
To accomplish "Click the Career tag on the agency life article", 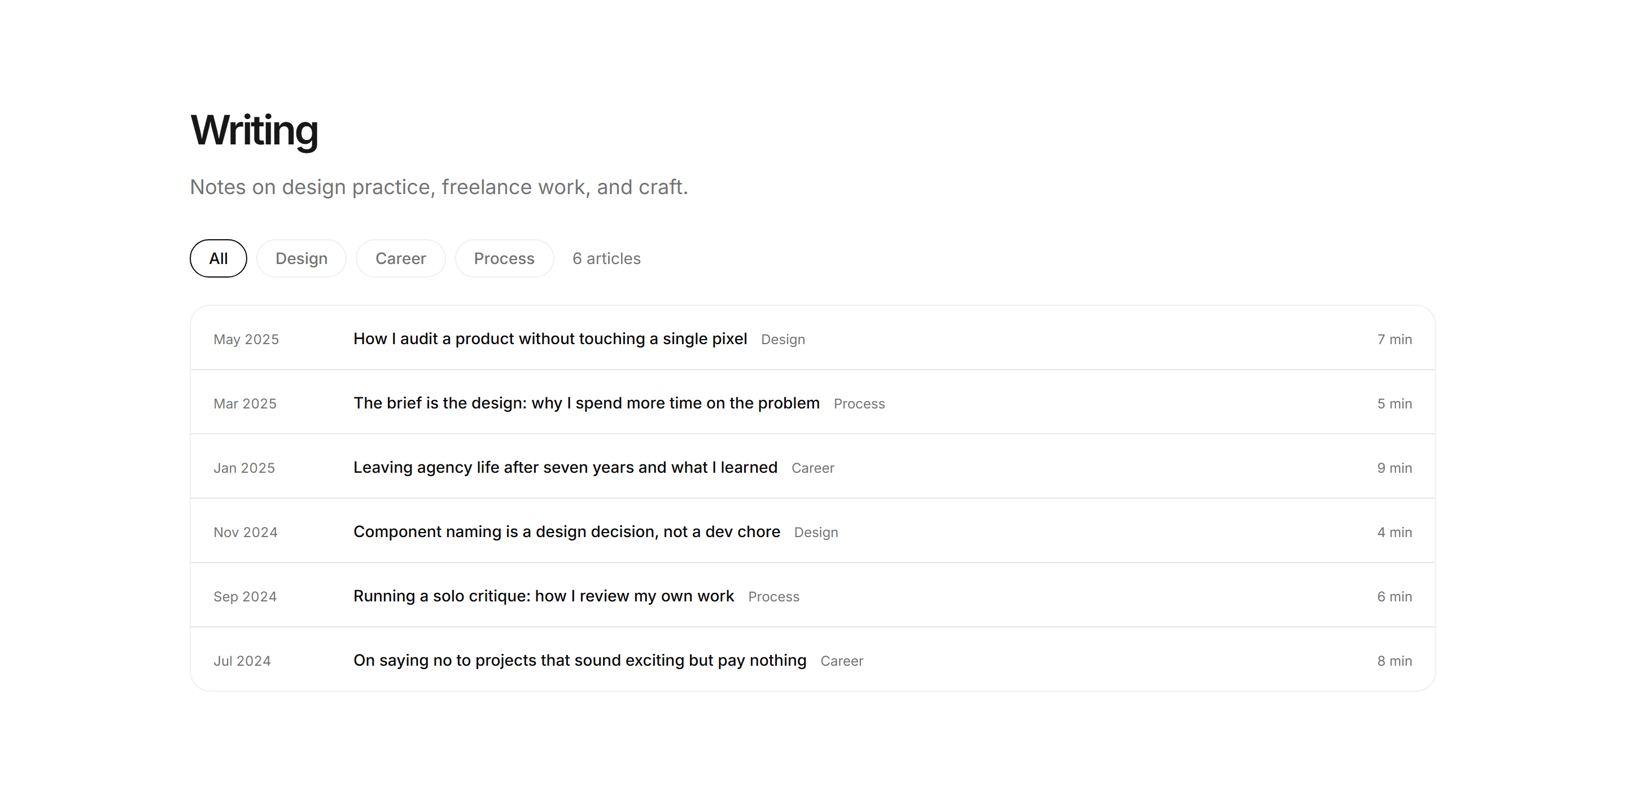I will 812,468.
